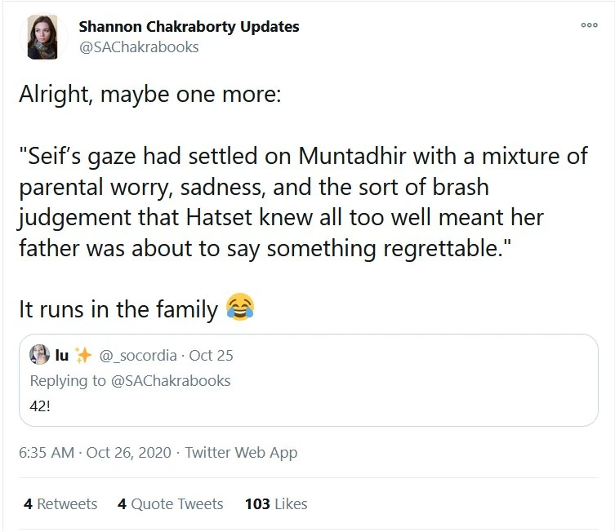Screen dimensions: 615x532
Task: Open the three-dot more options menu
Action: click(589, 26)
